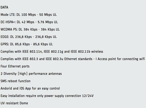Click the bracketed word high
The image size is (146, 108).
(x=23, y=74)
